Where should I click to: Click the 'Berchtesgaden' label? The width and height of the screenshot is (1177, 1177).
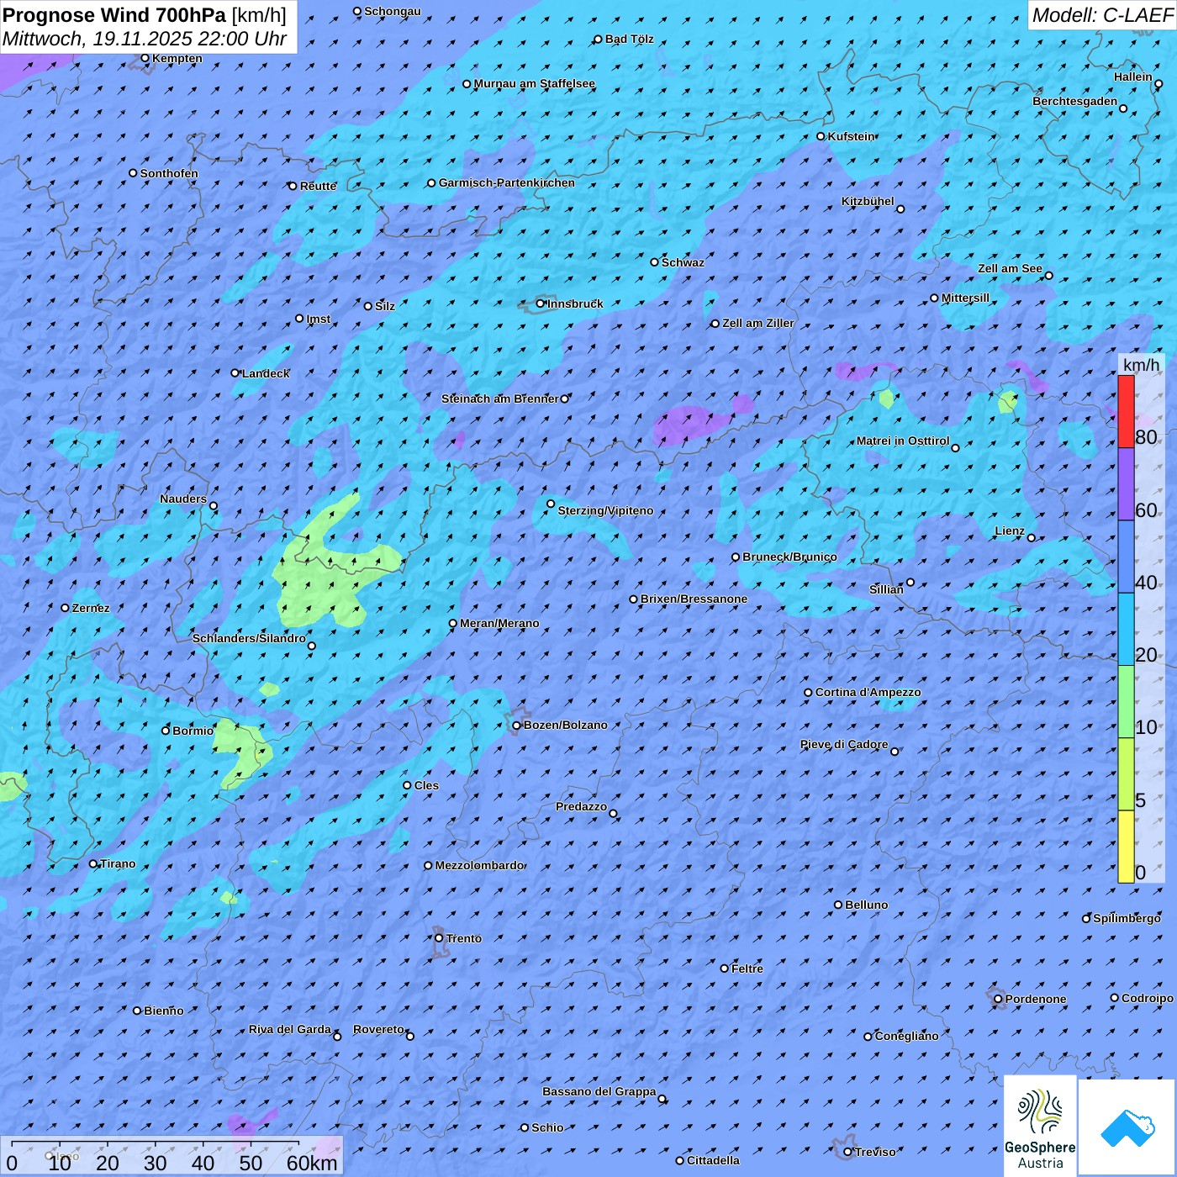tap(1075, 101)
